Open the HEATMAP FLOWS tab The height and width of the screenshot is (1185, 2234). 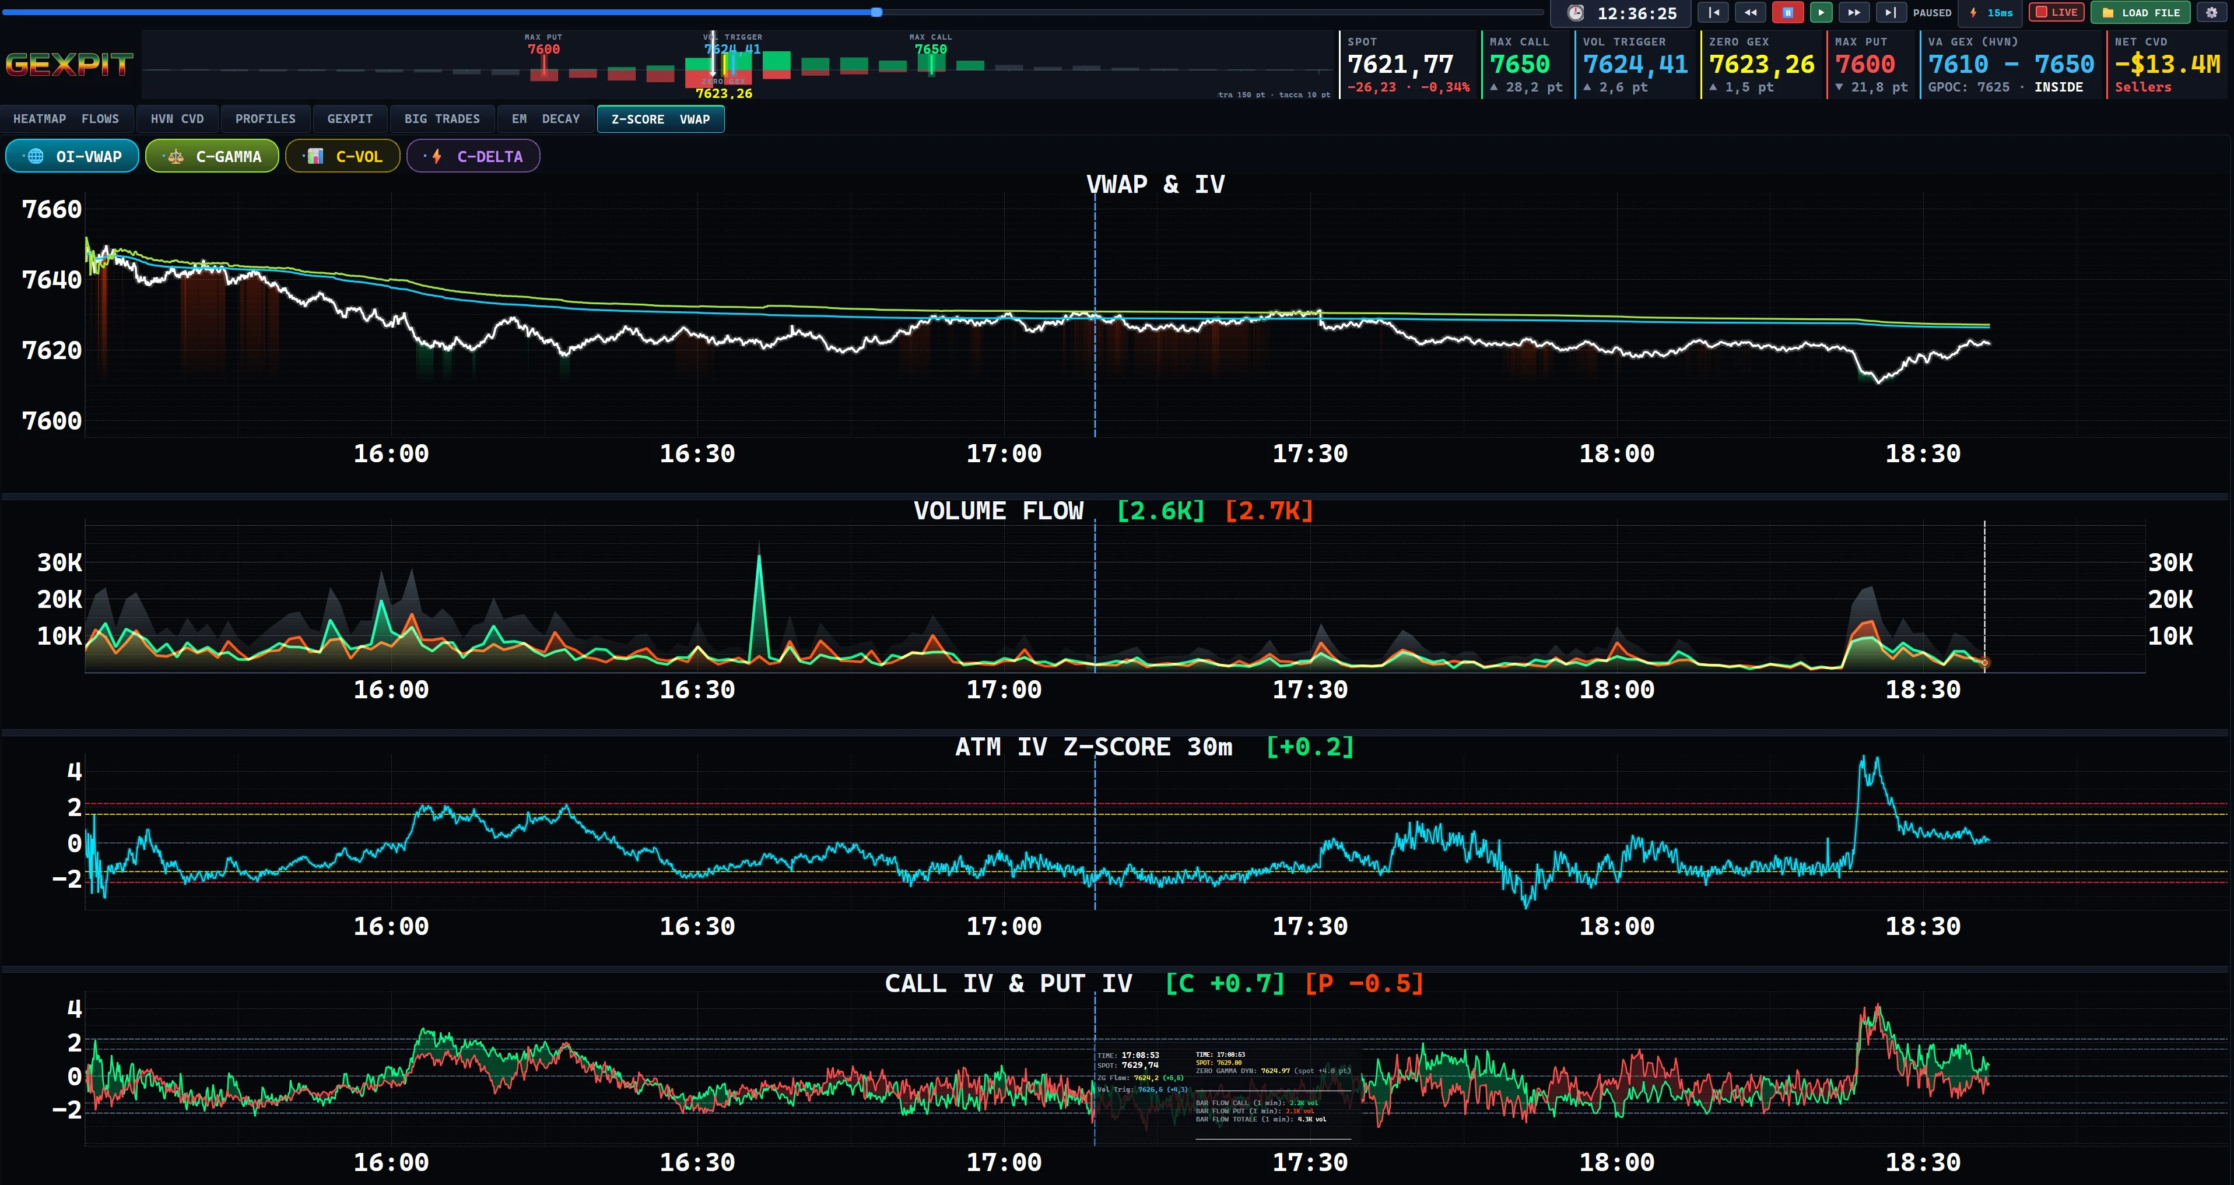[x=66, y=119]
